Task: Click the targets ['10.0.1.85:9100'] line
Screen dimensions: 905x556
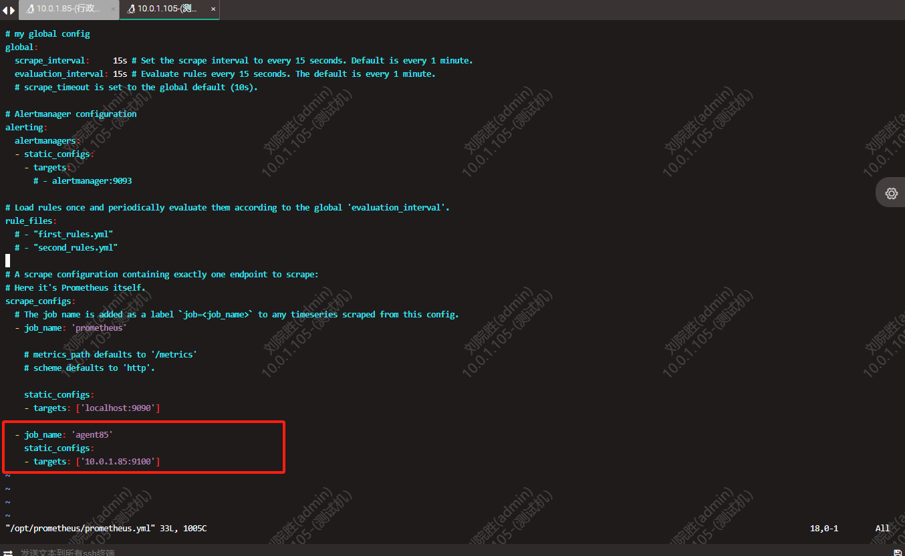Action: 92,461
